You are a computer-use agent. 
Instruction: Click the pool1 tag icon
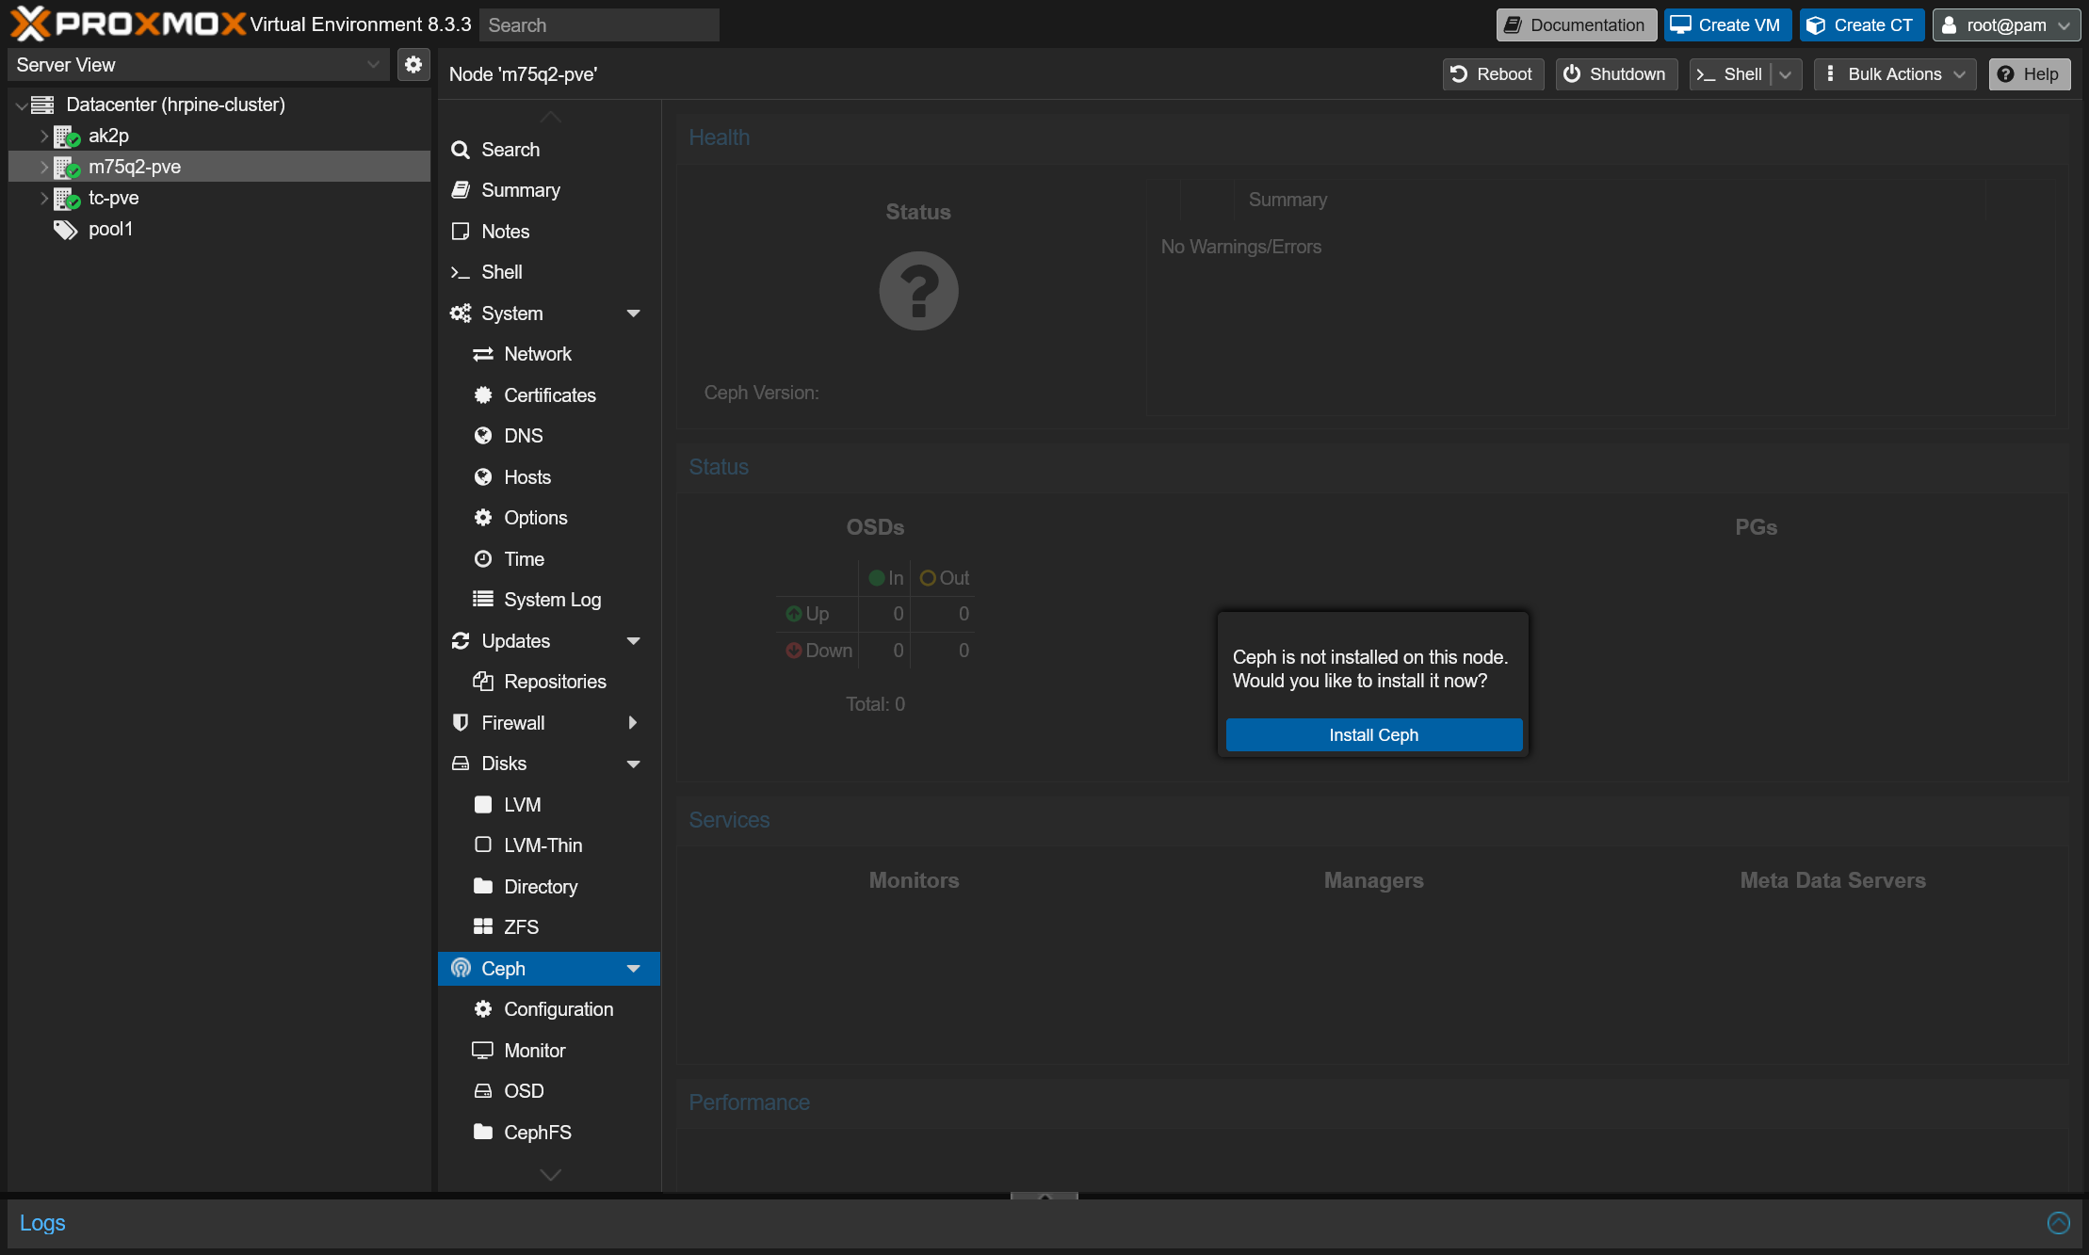coord(65,230)
